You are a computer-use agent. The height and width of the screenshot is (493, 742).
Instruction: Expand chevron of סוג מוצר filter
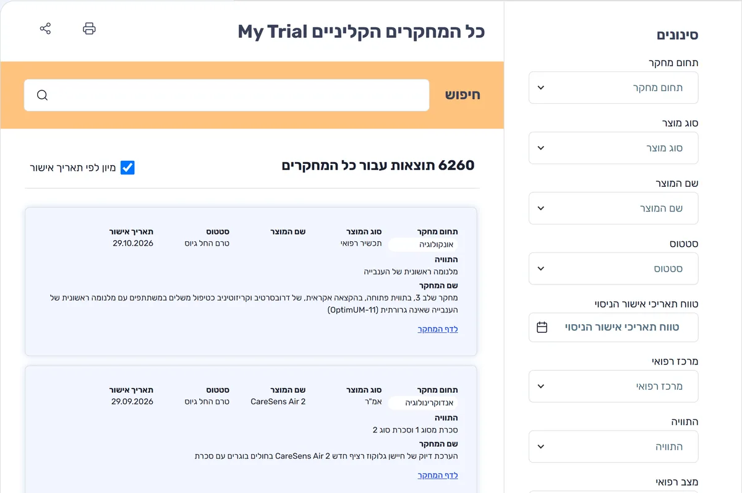point(541,148)
